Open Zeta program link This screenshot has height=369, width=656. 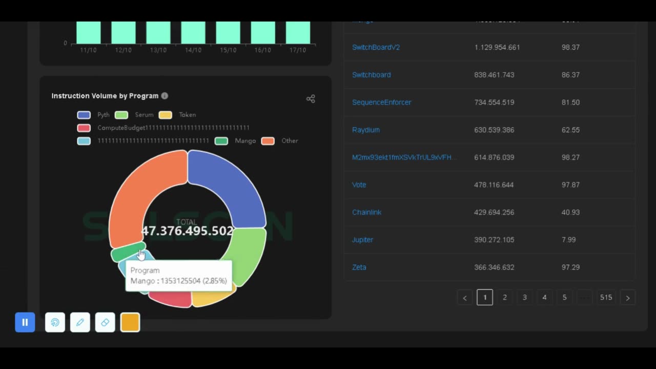359,268
